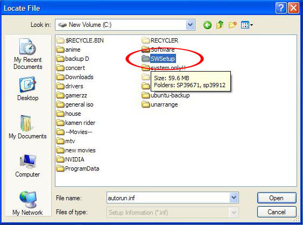Screen dimensions: 303x225
Task: Select the gamerzz folder
Action: [x=72, y=95]
